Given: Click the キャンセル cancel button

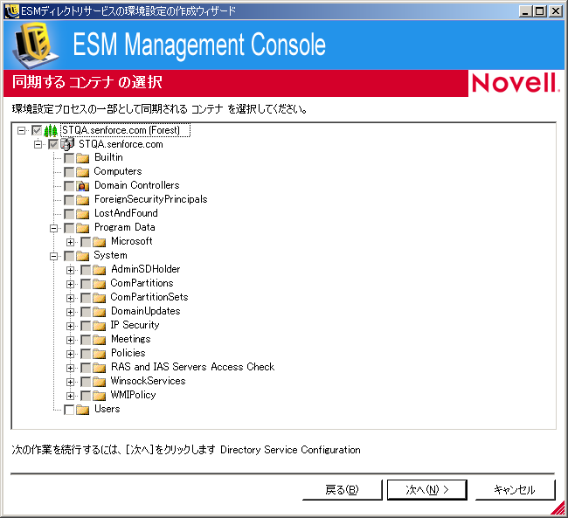Looking at the screenshot, I should (515, 490).
